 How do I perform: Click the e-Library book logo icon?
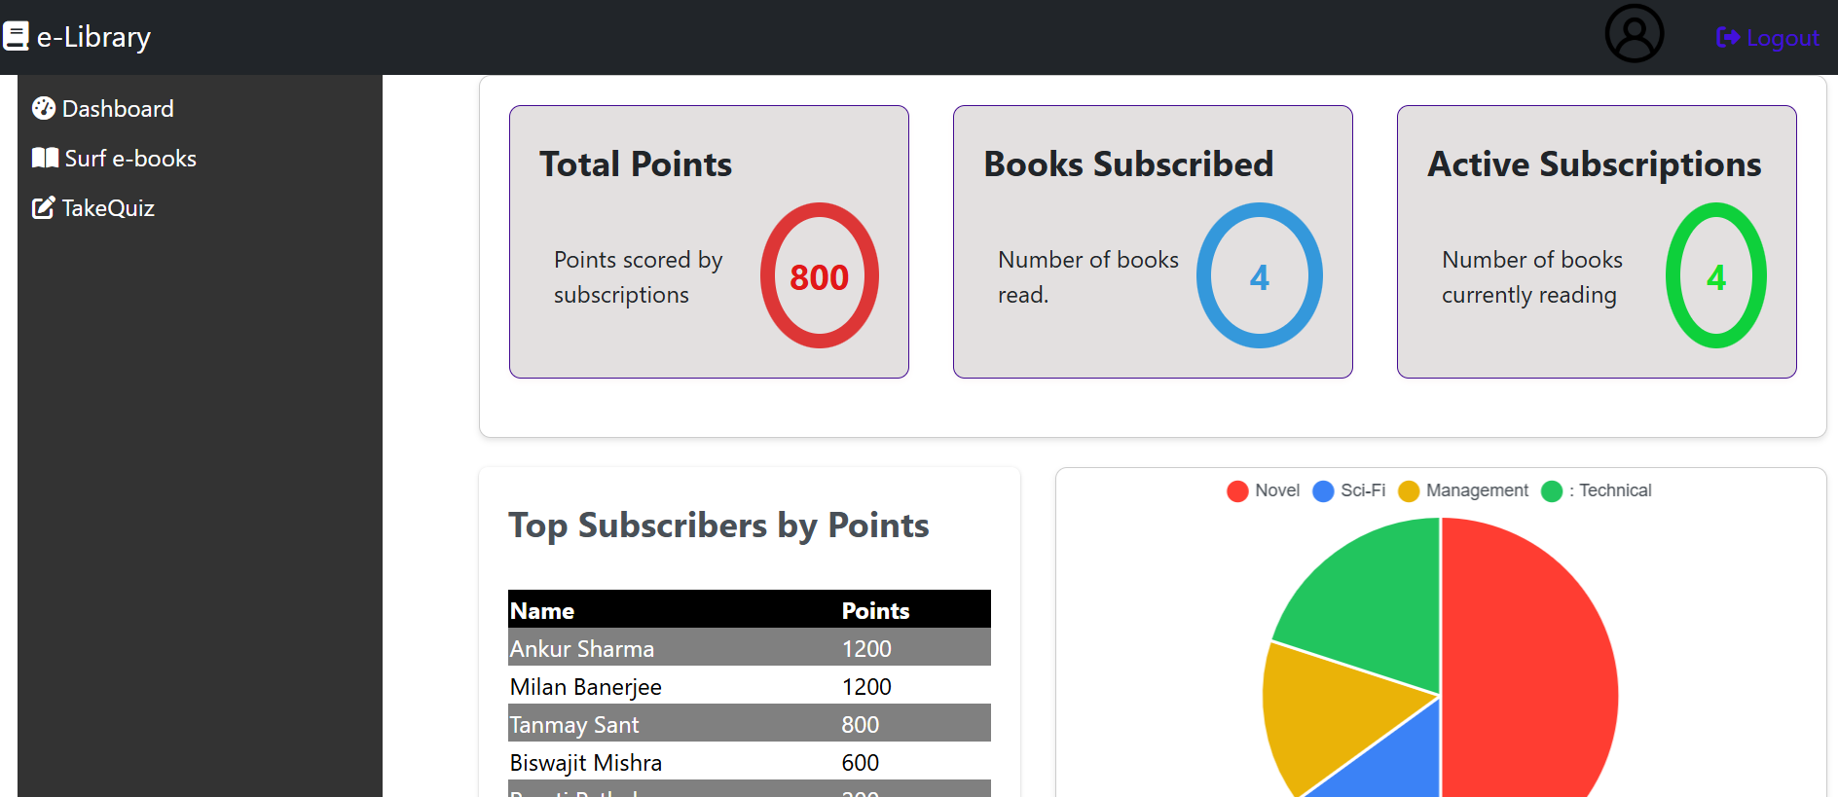pos(16,37)
